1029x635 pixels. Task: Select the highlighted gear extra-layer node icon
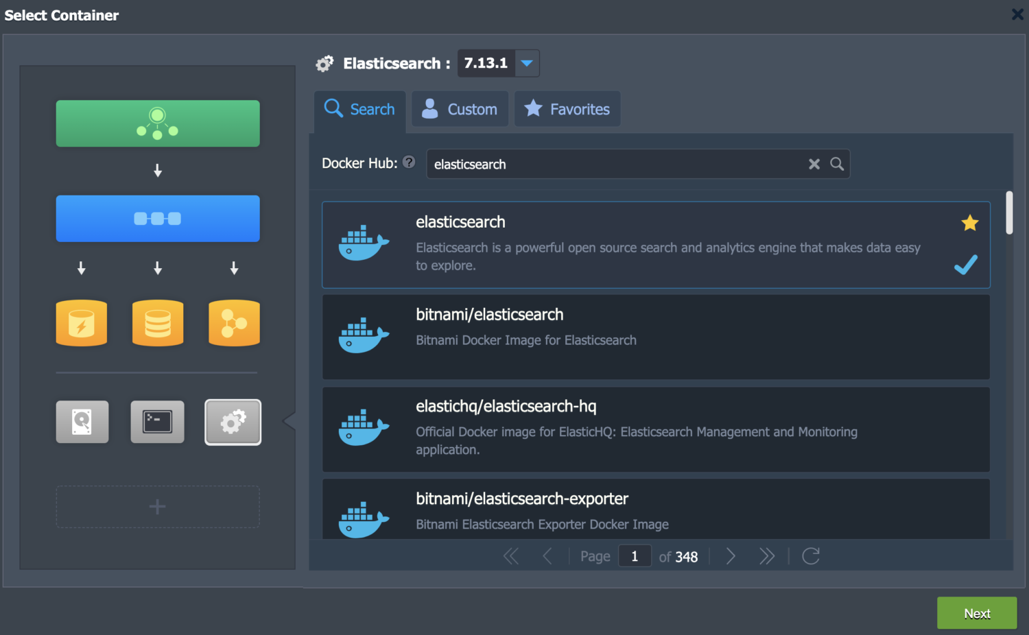(x=233, y=422)
